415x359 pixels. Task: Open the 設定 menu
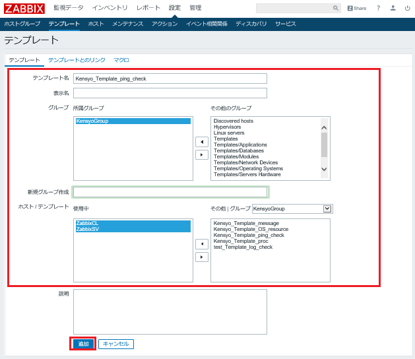(x=174, y=8)
